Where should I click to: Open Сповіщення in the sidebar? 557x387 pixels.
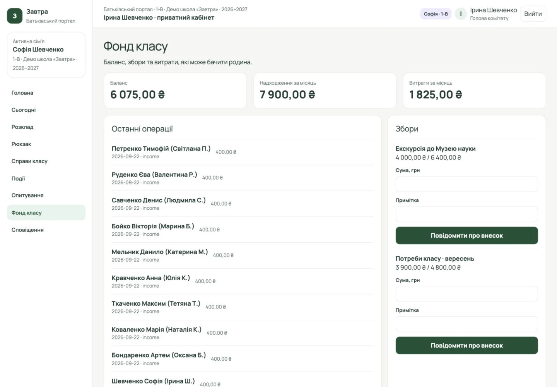tap(46, 230)
